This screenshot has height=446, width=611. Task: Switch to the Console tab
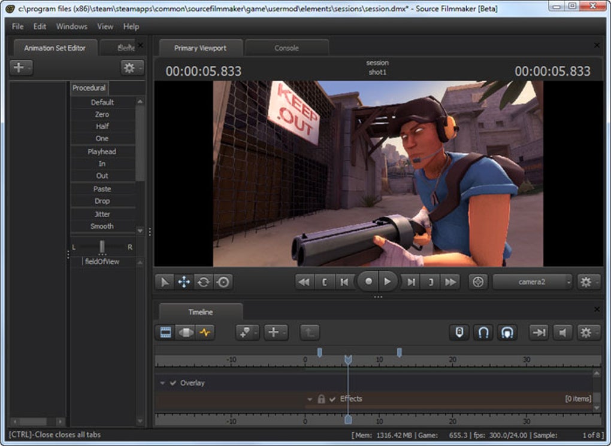pyautogui.click(x=286, y=48)
